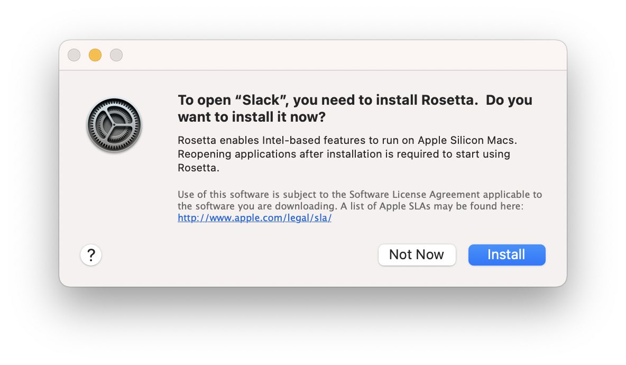Click the System Preferences gear icon
Image resolution: width=626 pixels, height=365 pixels.
point(114,125)
